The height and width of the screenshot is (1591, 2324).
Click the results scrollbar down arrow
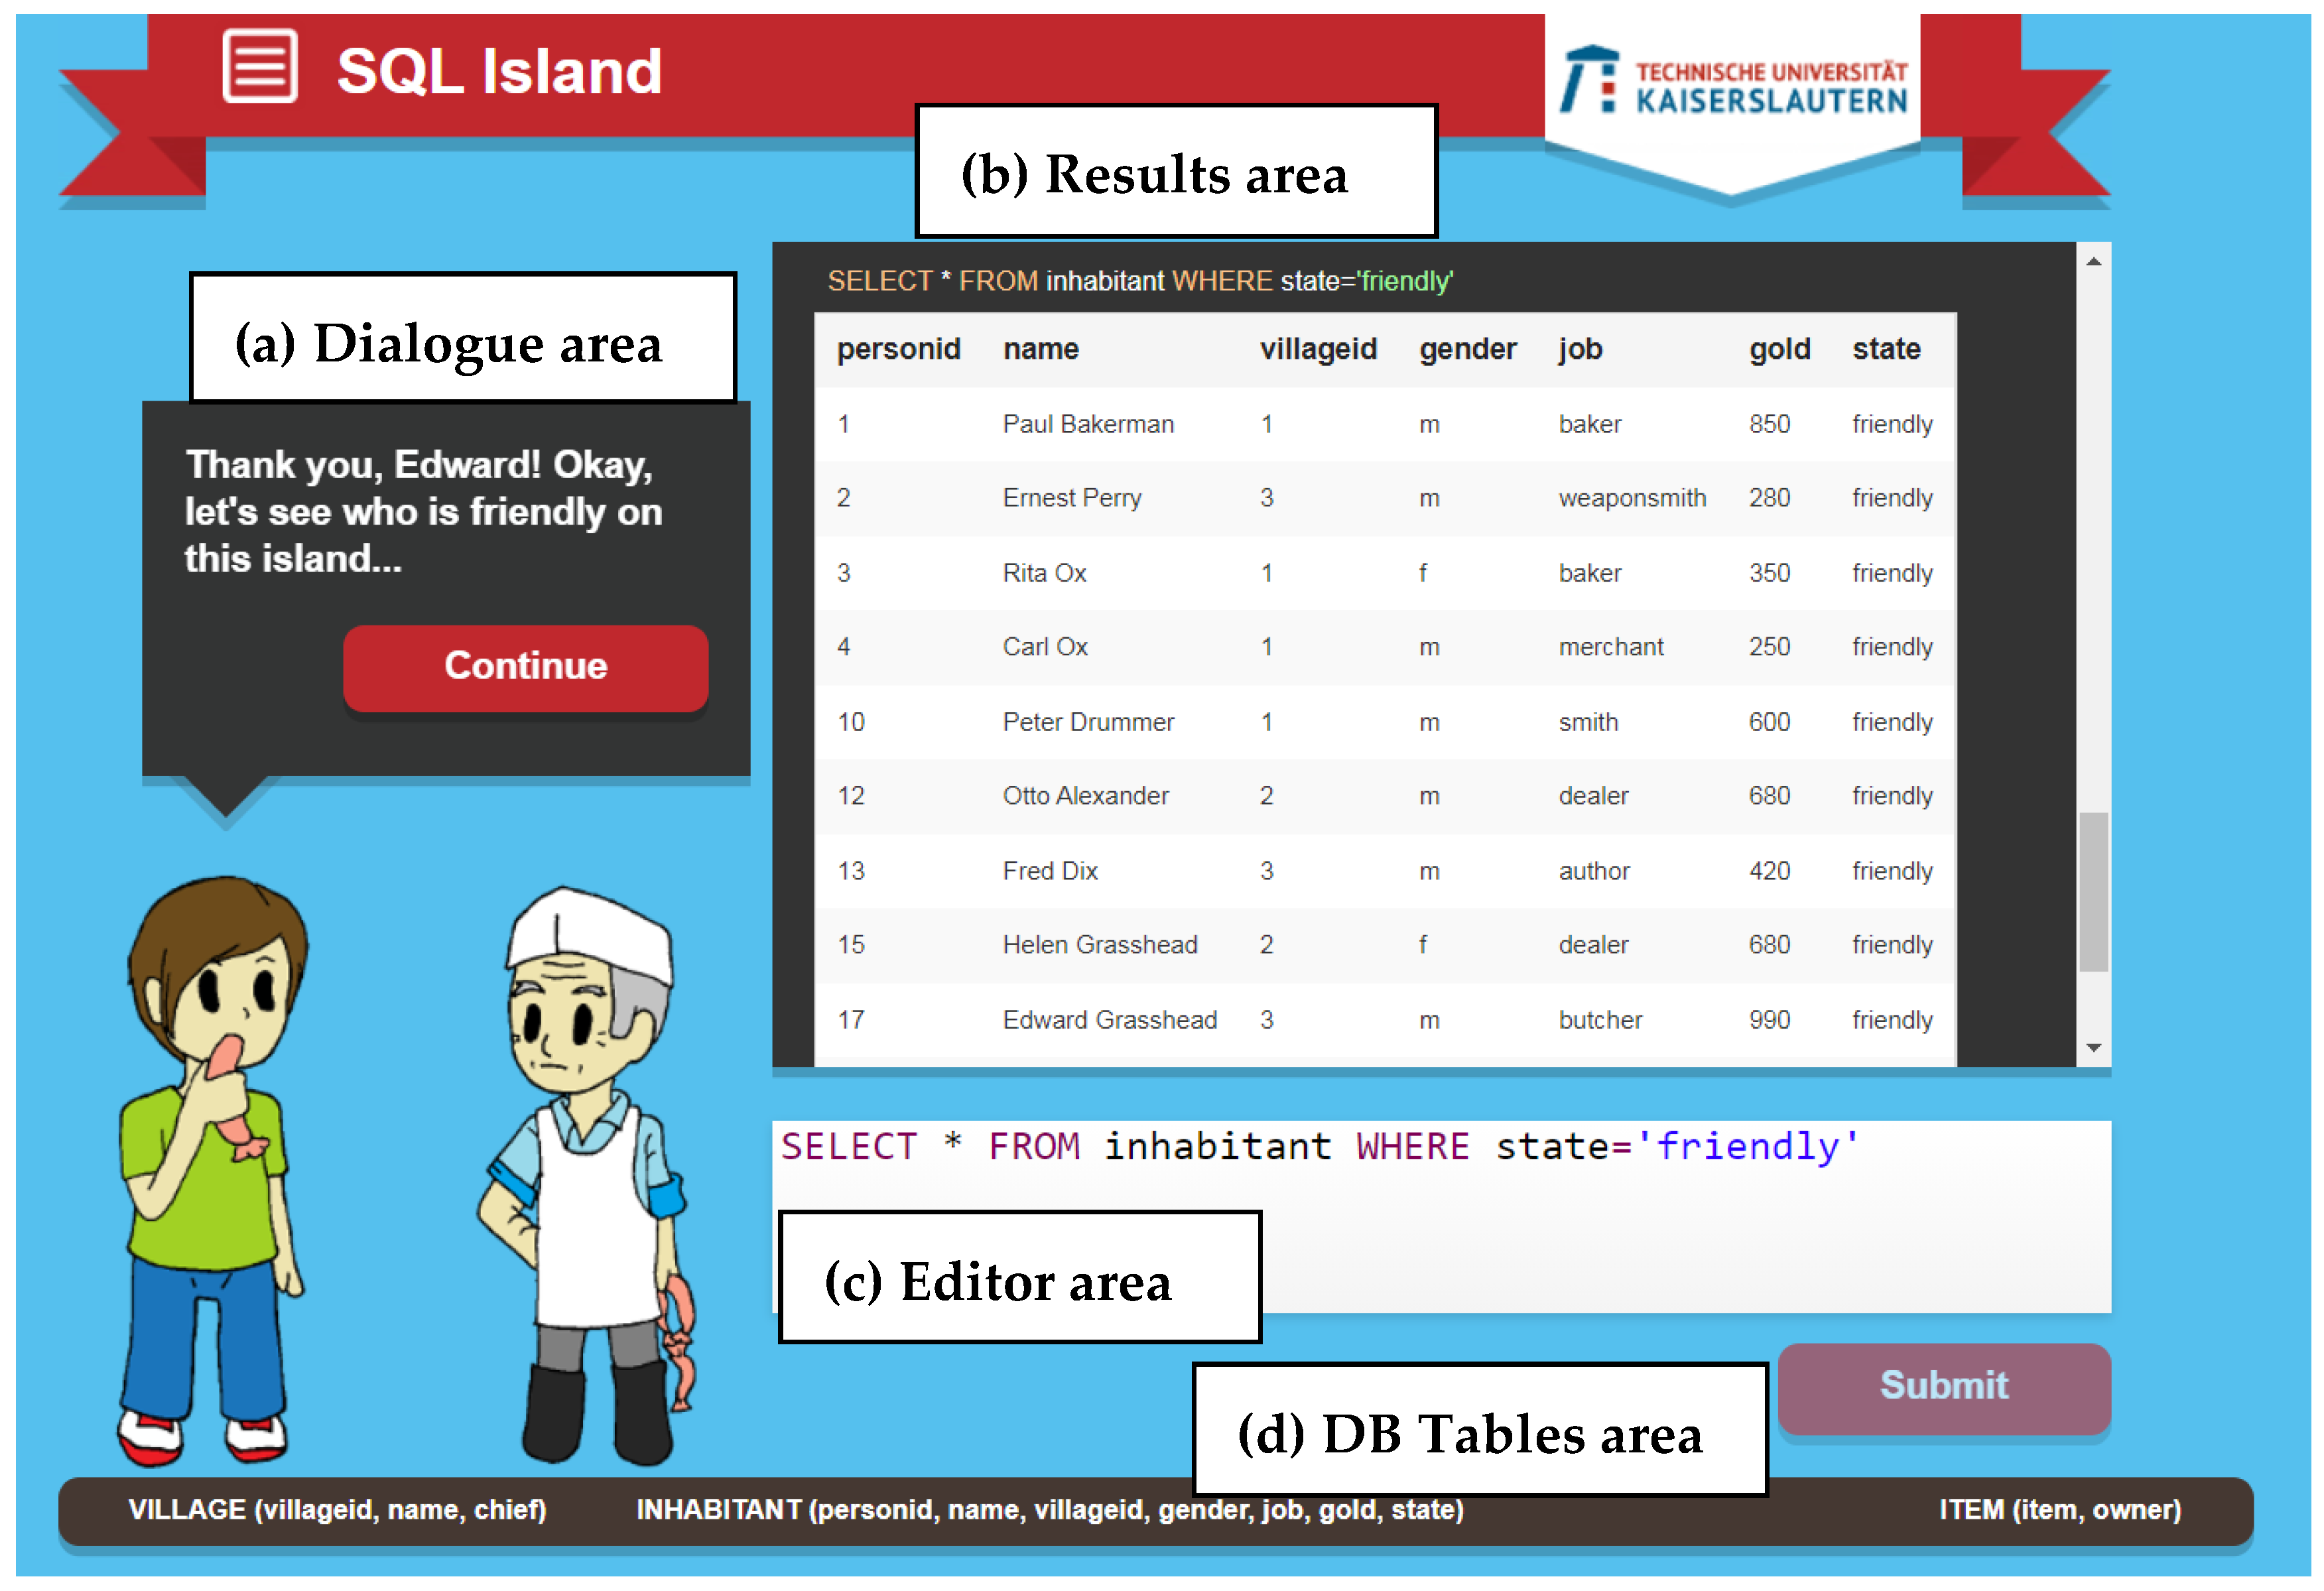[2093, 1048]
